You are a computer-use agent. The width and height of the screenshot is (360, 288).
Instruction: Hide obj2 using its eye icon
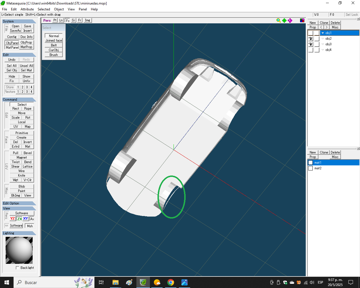pyautogui.click(x=310, y=39)
